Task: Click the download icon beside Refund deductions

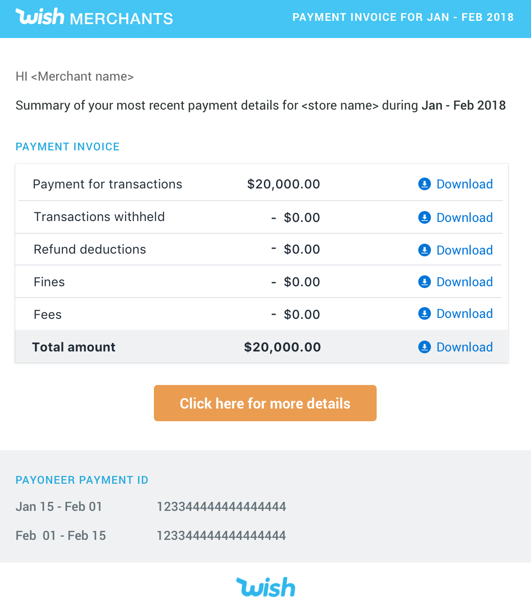Action: click(424, 250)
